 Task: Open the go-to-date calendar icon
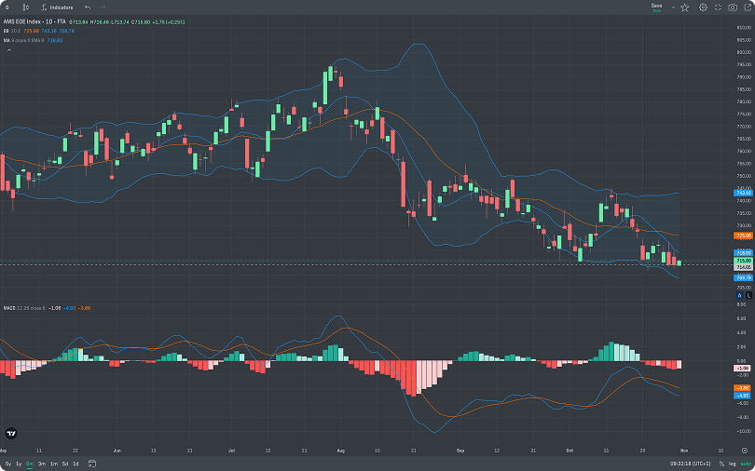91,464
